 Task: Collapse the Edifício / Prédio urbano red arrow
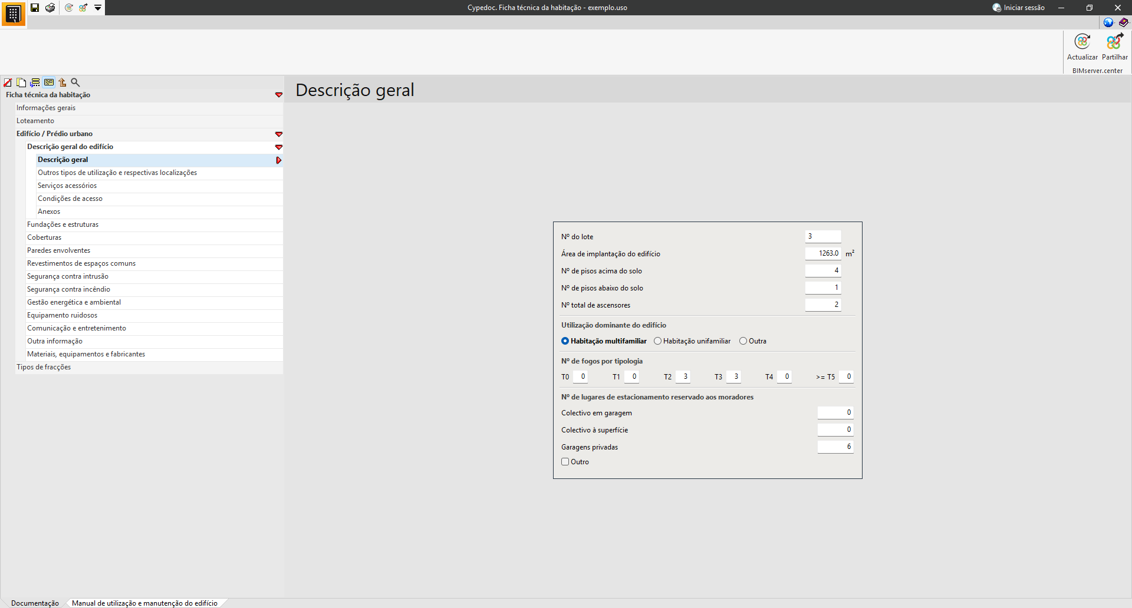click(x=279, y=134)
